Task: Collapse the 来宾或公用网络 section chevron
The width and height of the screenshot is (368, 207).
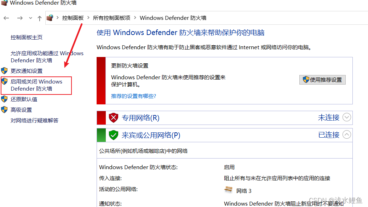Action: [x=347, y=134]
